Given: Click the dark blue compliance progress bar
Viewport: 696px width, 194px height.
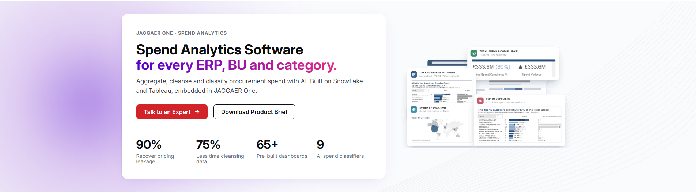Looking at the screenshot, I should (x=513, y=60).
